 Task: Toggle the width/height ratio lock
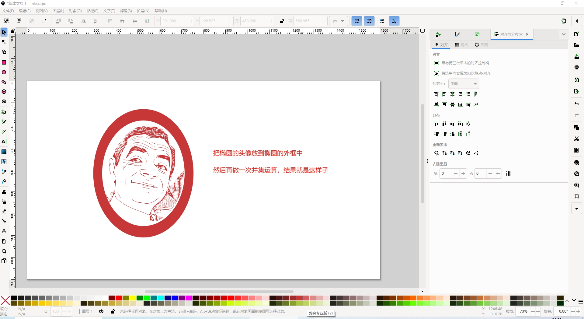[x=282, y=21]
